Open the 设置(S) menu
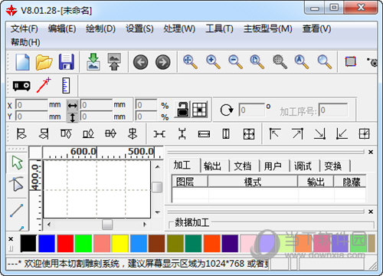The image size is (383, 276). coord(139,28)
